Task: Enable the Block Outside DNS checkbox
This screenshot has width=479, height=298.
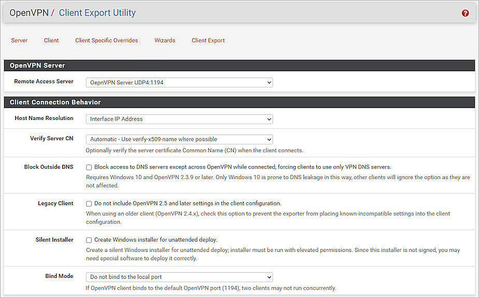Action: (89, 167)
